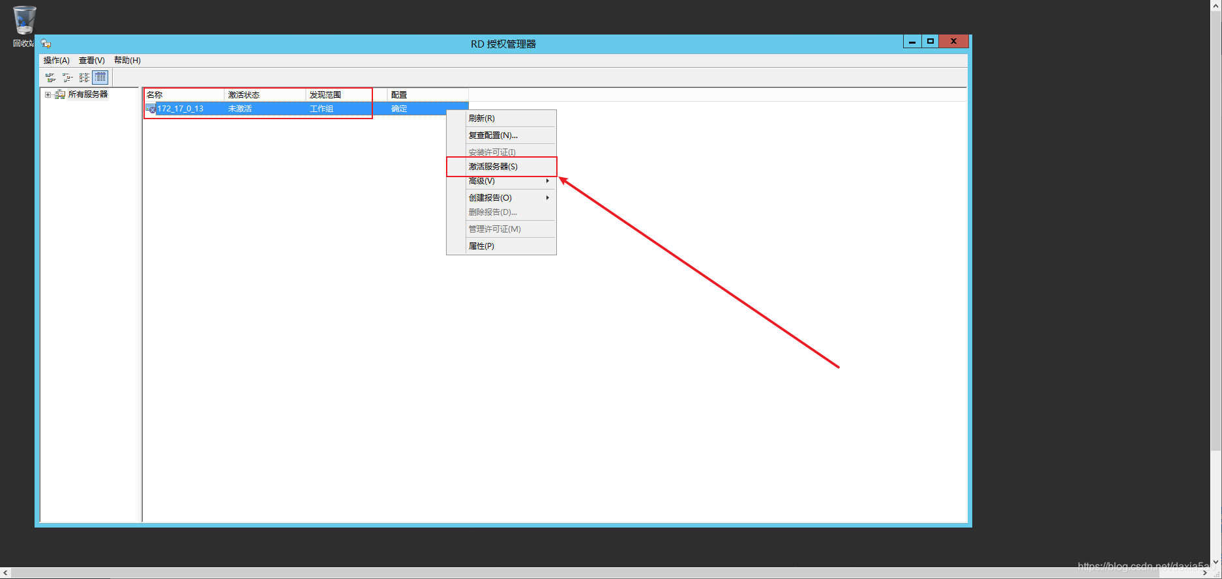Screen dimensions: 1222x579
Task: Sort by the 名称 column header
Action: coord(184,95)
